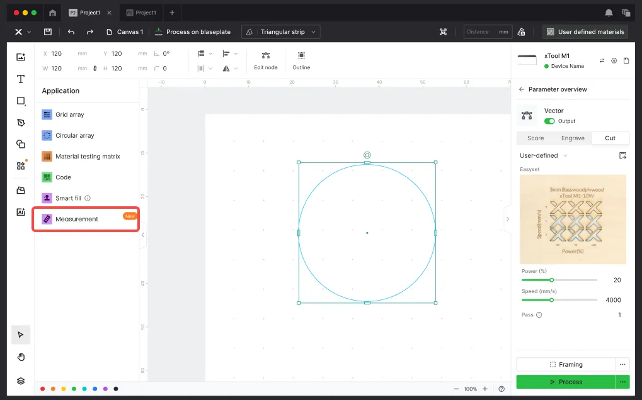Click the home icon in title bar
Screen dimensions: 642x400
[52, 13]
